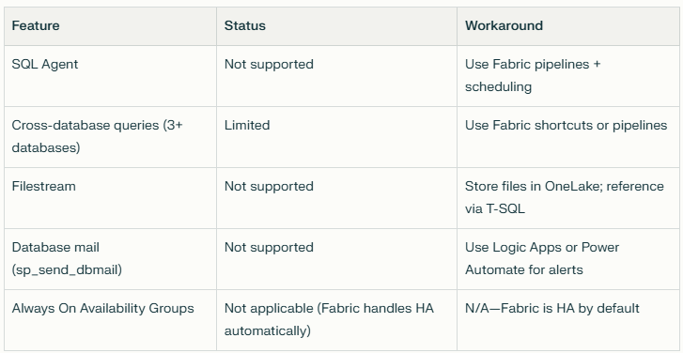Select Database mail (sp_send_dbmail) cell
Screen dimensions: 683x353
(x=110, y=258)
